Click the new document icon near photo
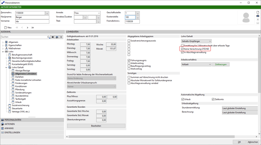Screen dimensions: 261x145 [258, 13]
